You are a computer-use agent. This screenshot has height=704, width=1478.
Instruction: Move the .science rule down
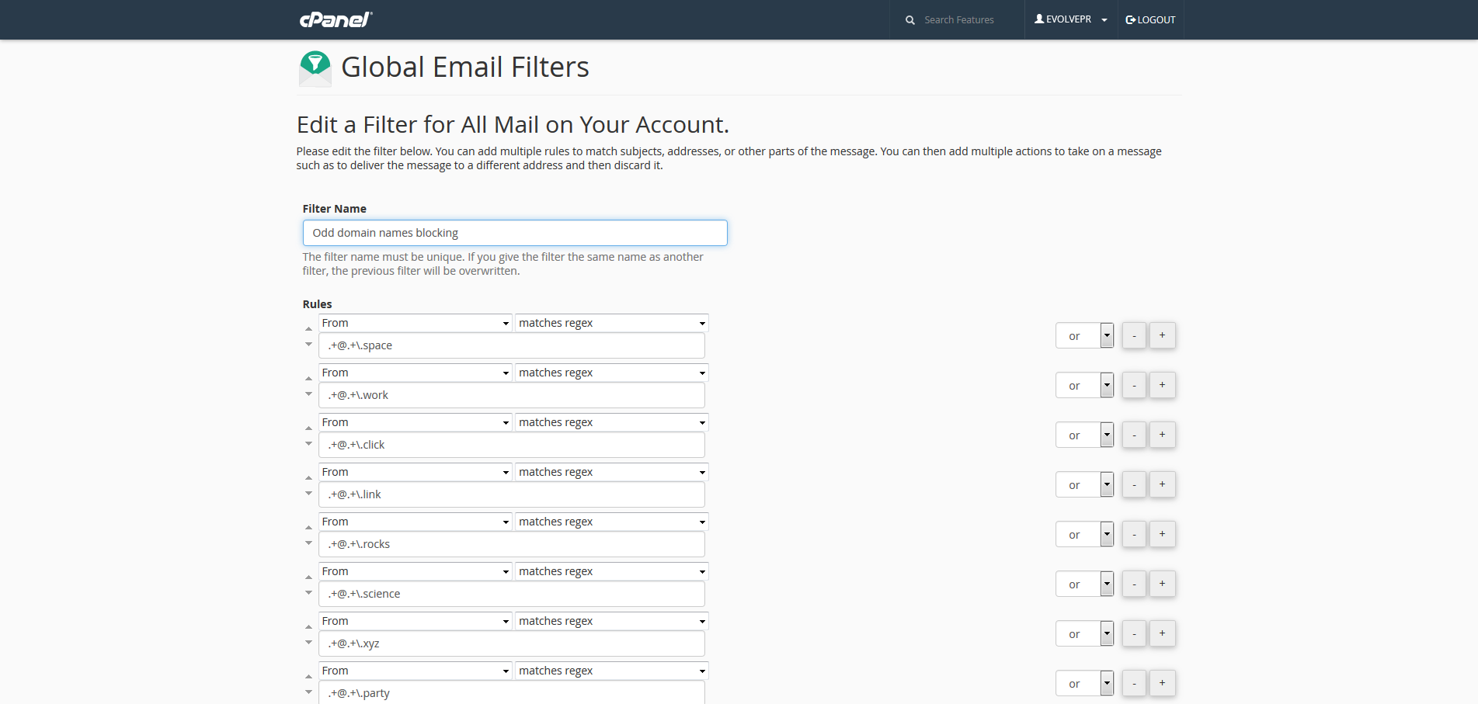[x=308, y=592]
